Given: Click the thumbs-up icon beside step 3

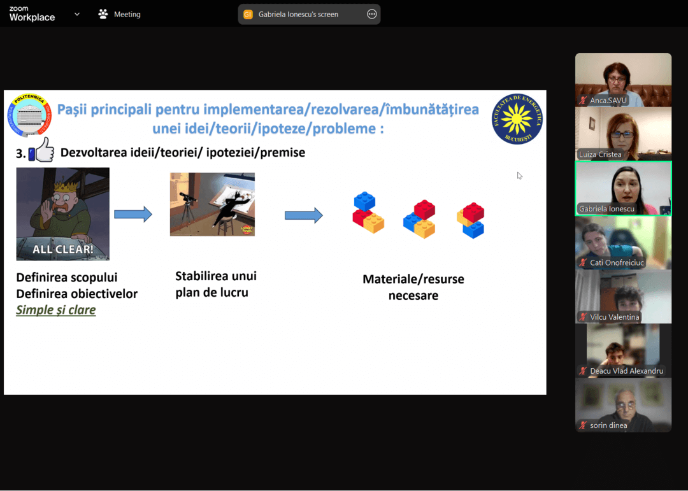Looking at the screenshot, I should point(41,151).
